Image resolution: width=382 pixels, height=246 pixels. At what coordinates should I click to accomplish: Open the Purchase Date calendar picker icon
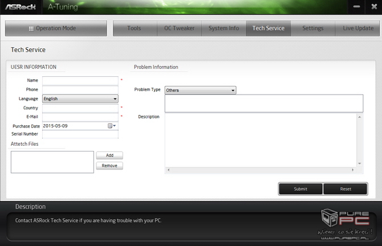pos(112,126)
